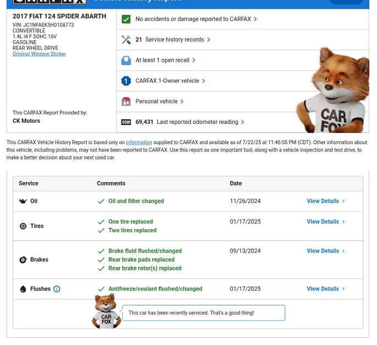Open the Flushes info circle icon
The image size is (377, 345).
(x=57, y=289)
